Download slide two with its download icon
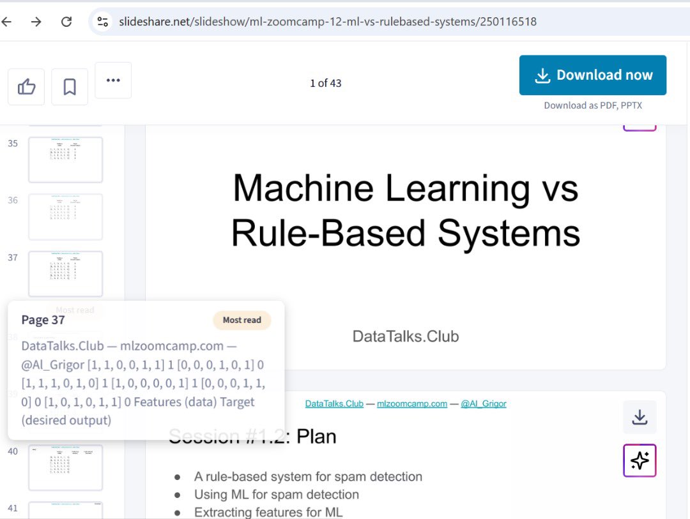690x519 pixels. pyautogui.click(x=640, y=417)
